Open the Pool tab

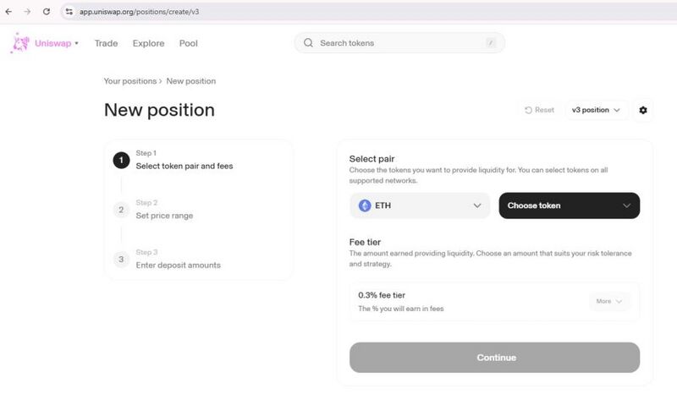pyautogui.click(x=188, y=43)
